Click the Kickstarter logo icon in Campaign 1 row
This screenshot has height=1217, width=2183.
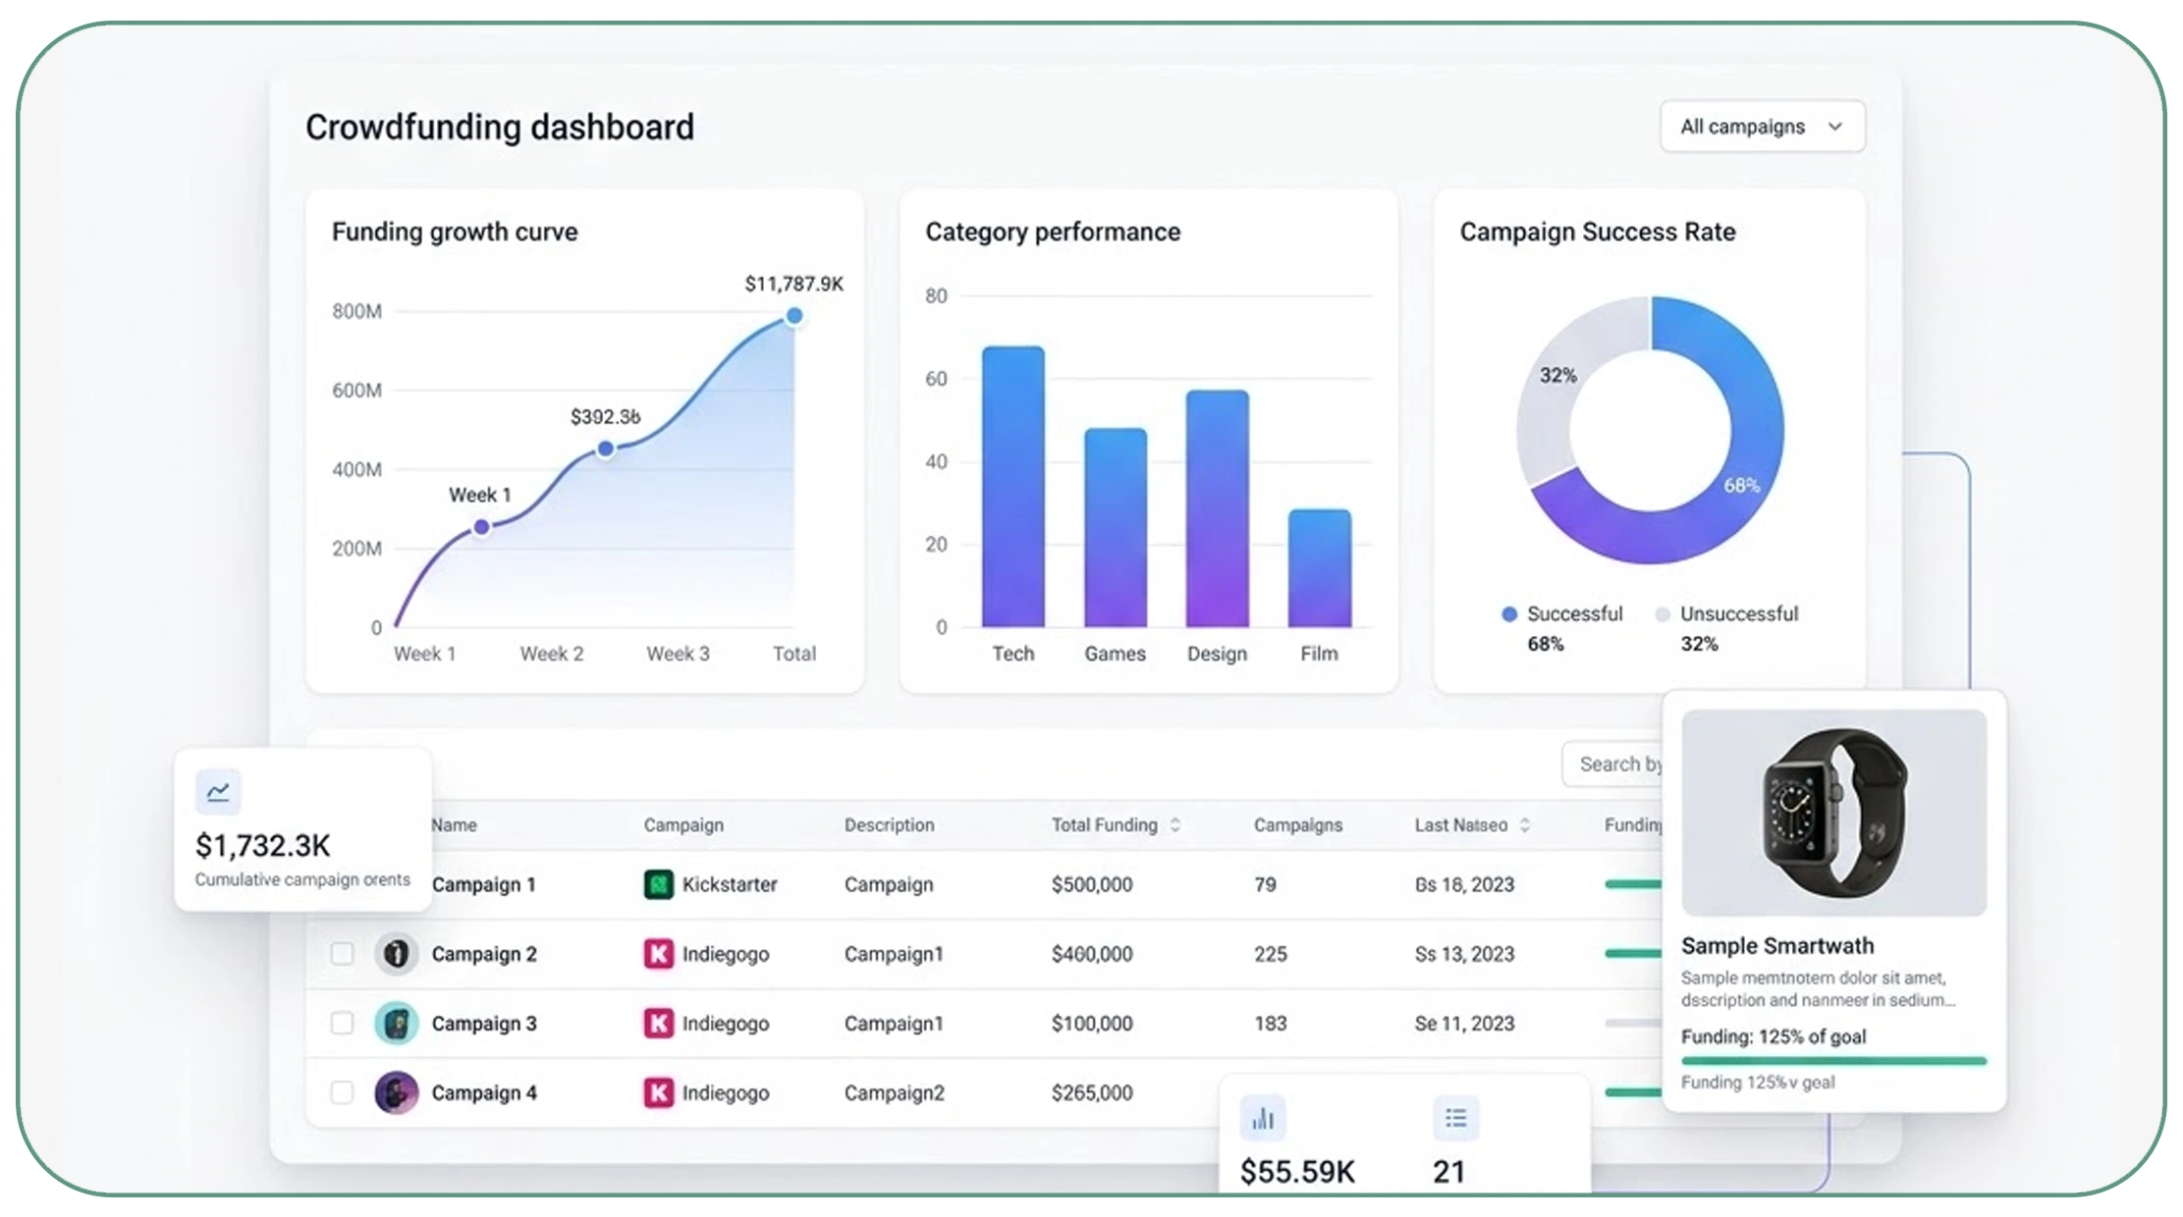point(658,884)
